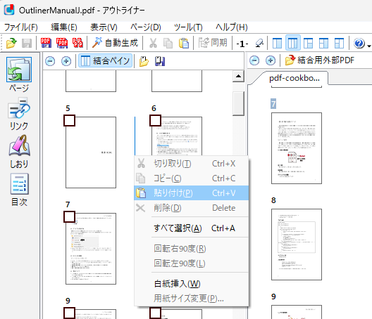372x319 pixels.
Task: Click the single red PDF save icon
Action: (x=46, y=43)
